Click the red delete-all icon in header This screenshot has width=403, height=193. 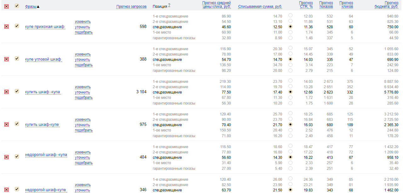click(x=6, y=6)
